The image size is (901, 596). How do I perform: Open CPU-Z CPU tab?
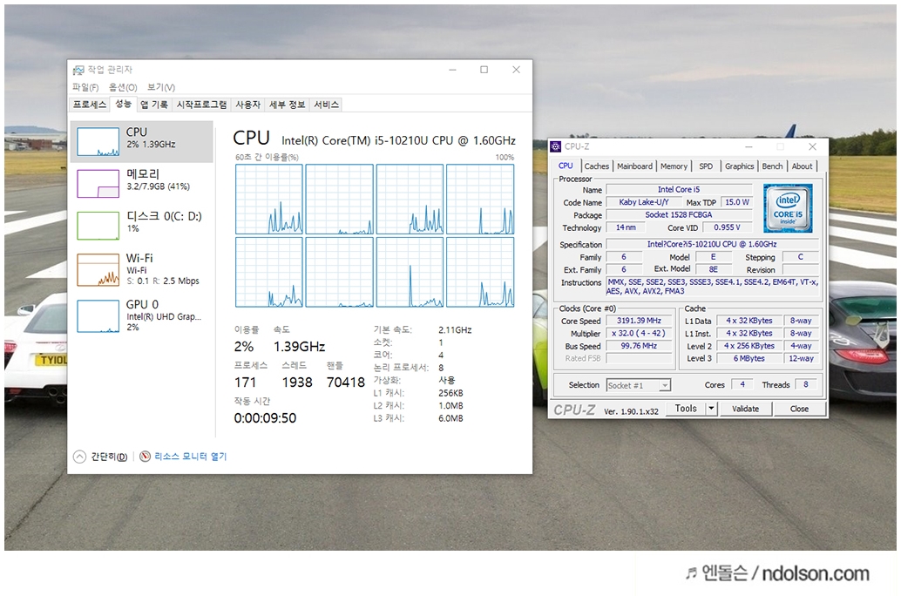(566, 166)
